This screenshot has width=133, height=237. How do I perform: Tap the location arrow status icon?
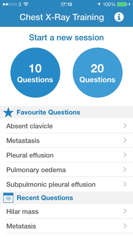(x=99, y=4)
